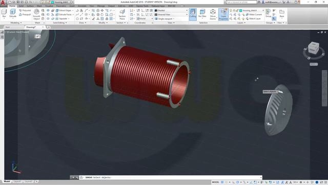Click the Smooth Object mesh tool
328x185 pixels.
click(36, 14)
